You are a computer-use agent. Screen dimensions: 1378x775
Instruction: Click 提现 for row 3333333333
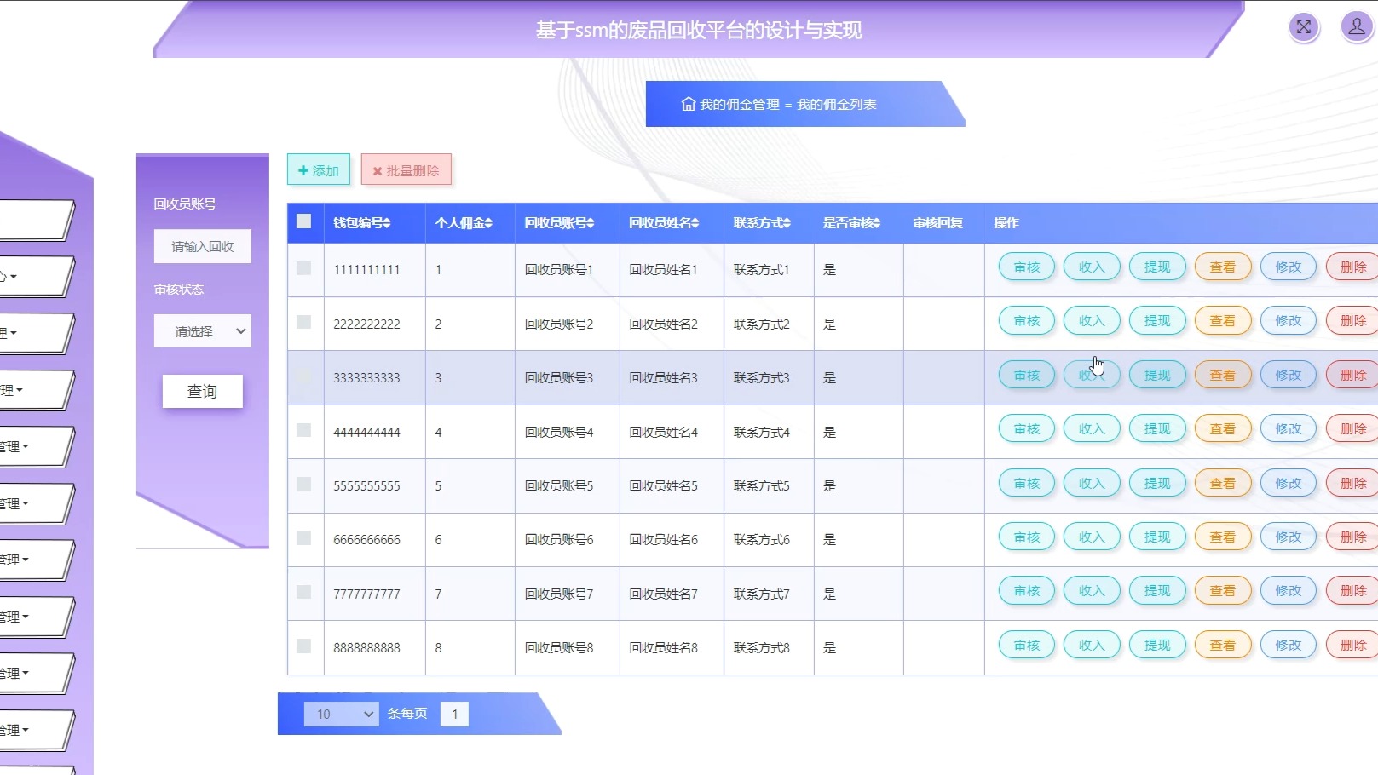(x=1157, y=376)
